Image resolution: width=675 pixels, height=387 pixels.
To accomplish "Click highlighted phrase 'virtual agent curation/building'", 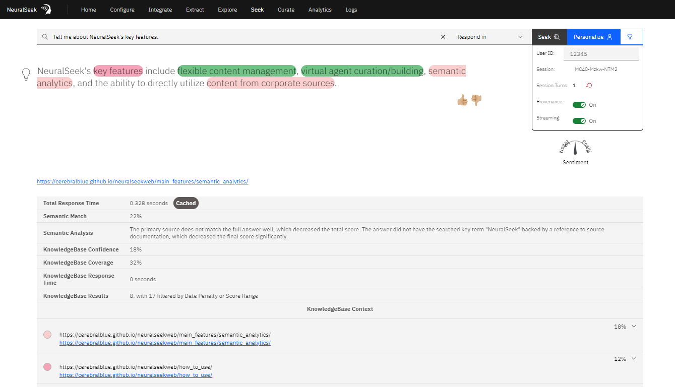I will click(x=362, y=71).
